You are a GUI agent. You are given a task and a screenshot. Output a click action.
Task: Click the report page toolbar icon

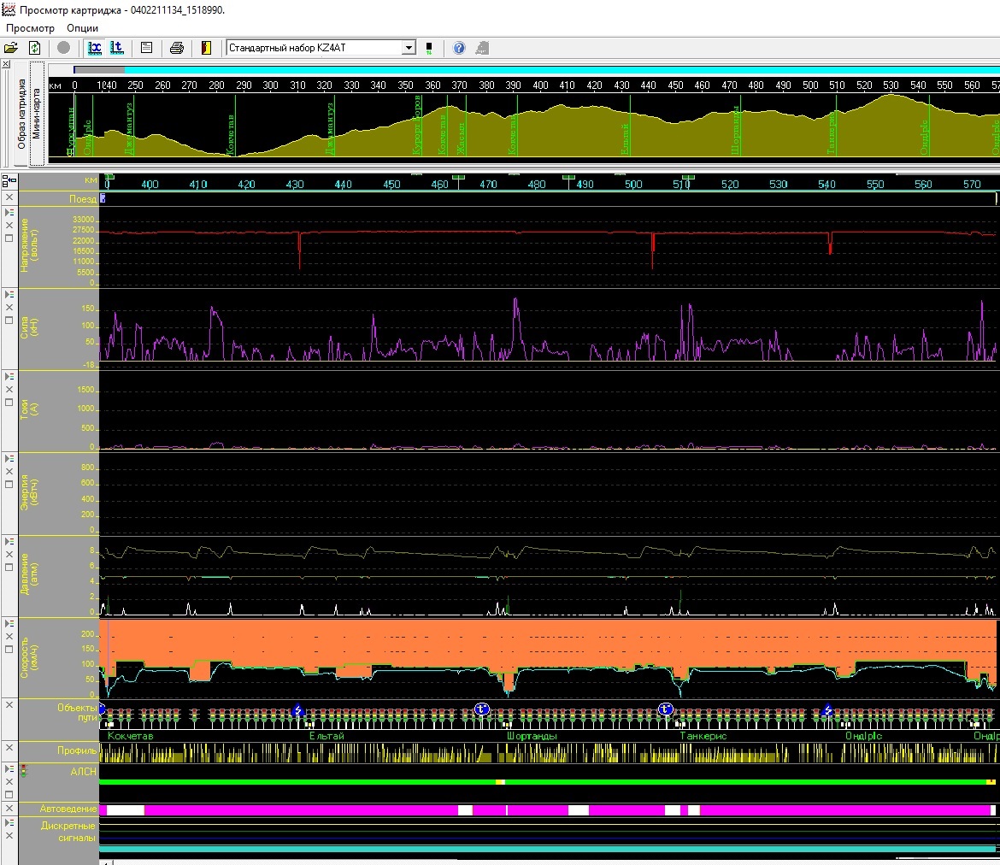click(x=146, y=48)
